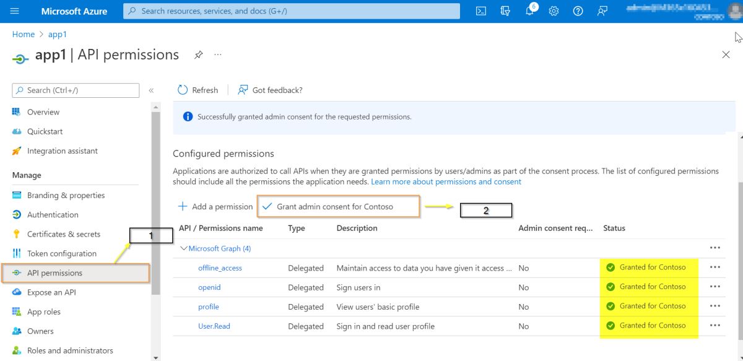Viewport: 743px width, 361px height.
Task: Open more options for Microsoft Graph row
Action: [x=715, y=248]
